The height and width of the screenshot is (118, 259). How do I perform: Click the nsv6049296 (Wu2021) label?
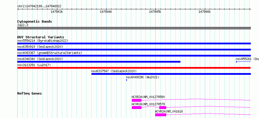tap(143, 77)
